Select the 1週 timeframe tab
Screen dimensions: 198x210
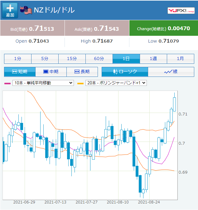click(x=153, y=59)
